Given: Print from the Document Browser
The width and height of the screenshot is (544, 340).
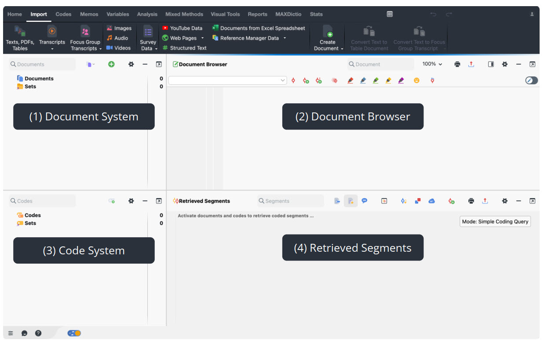Looking at the screenshot, I should [x=457, y=64].
